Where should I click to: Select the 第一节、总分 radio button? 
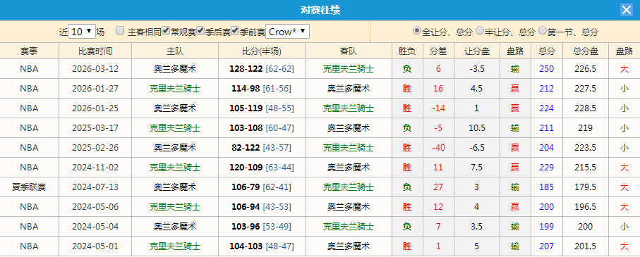point(543,30)
